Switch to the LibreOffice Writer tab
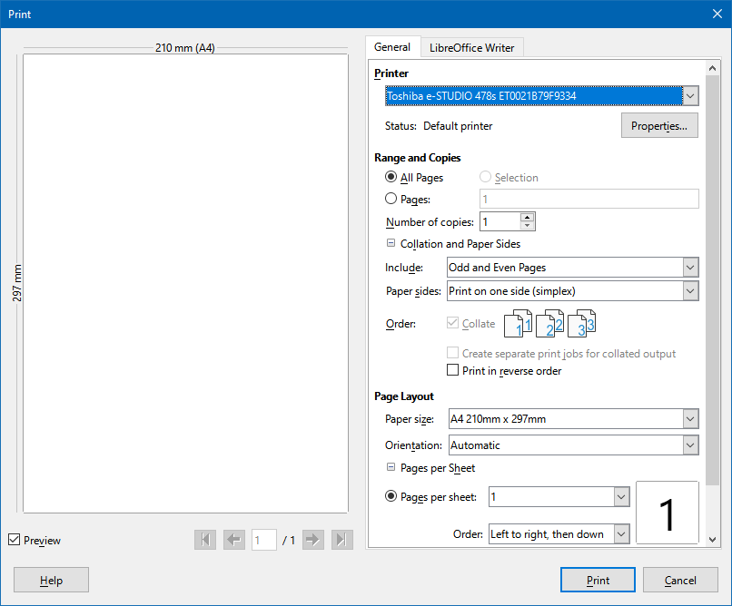Image resolution: width=732 pixels, height=606 pixels. (x=472, y=48)
